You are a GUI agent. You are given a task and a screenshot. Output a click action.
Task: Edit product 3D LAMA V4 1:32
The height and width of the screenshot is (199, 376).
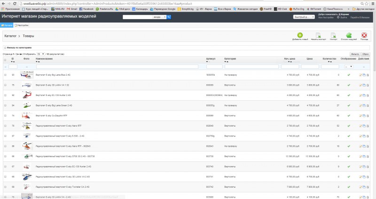pos(360,85)
